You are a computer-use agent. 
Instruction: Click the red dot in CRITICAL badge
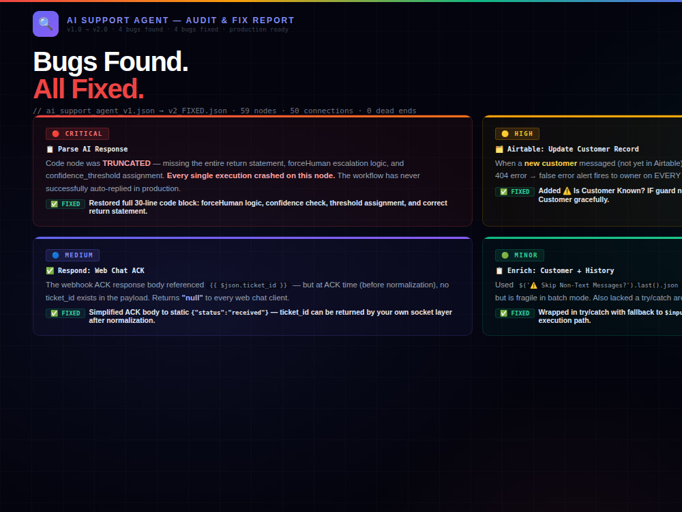pyautogui.click(x=56, y=134)
